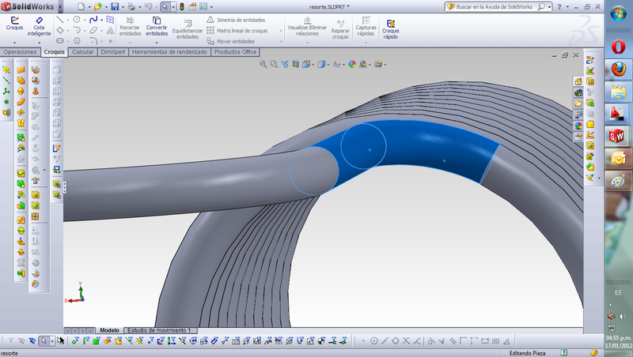
Task: Create a new document icon
Action: tap(81, 6)
